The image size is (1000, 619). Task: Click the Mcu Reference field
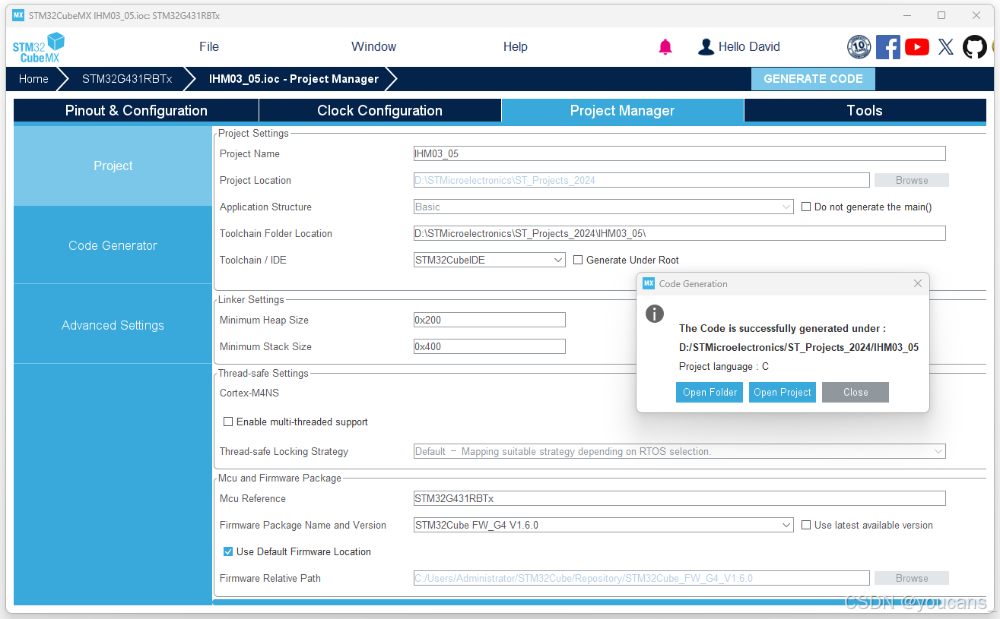680,498
